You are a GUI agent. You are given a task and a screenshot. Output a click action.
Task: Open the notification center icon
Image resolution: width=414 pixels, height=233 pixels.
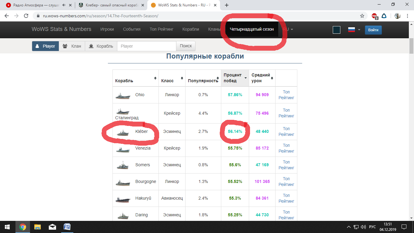[x=404, y=227]
